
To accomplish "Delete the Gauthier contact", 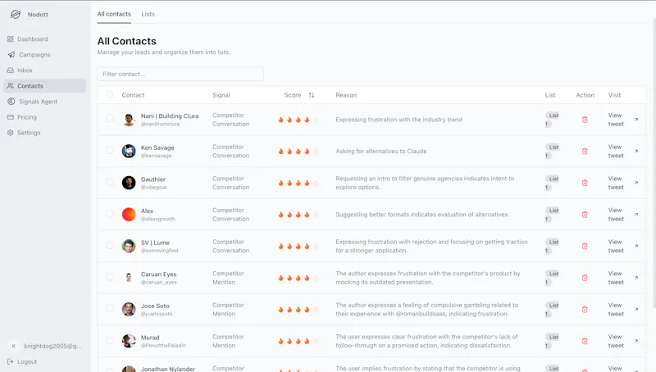I will pos(585,183).
